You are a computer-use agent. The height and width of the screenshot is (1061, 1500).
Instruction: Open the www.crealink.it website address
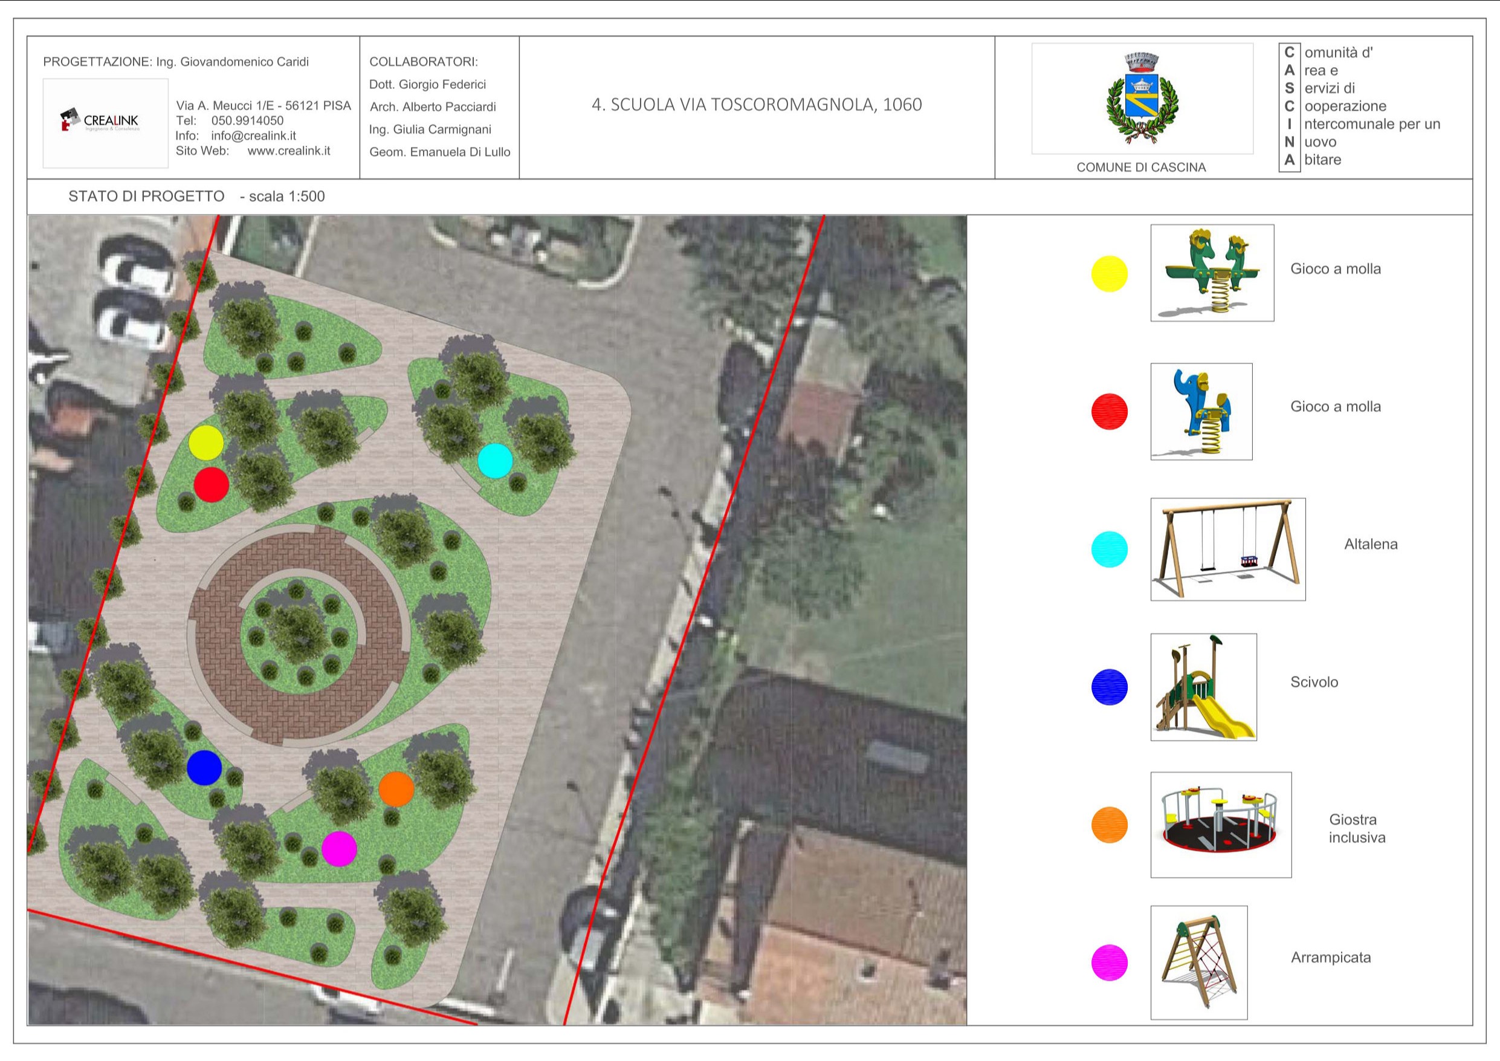pos(289,151)
